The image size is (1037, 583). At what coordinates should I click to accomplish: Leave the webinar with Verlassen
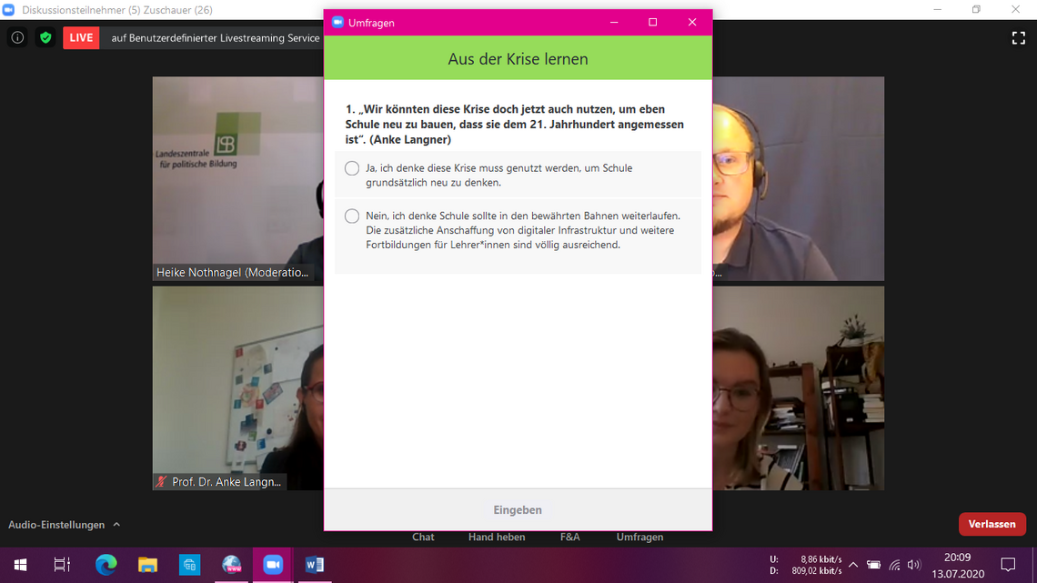coord(992,524)
